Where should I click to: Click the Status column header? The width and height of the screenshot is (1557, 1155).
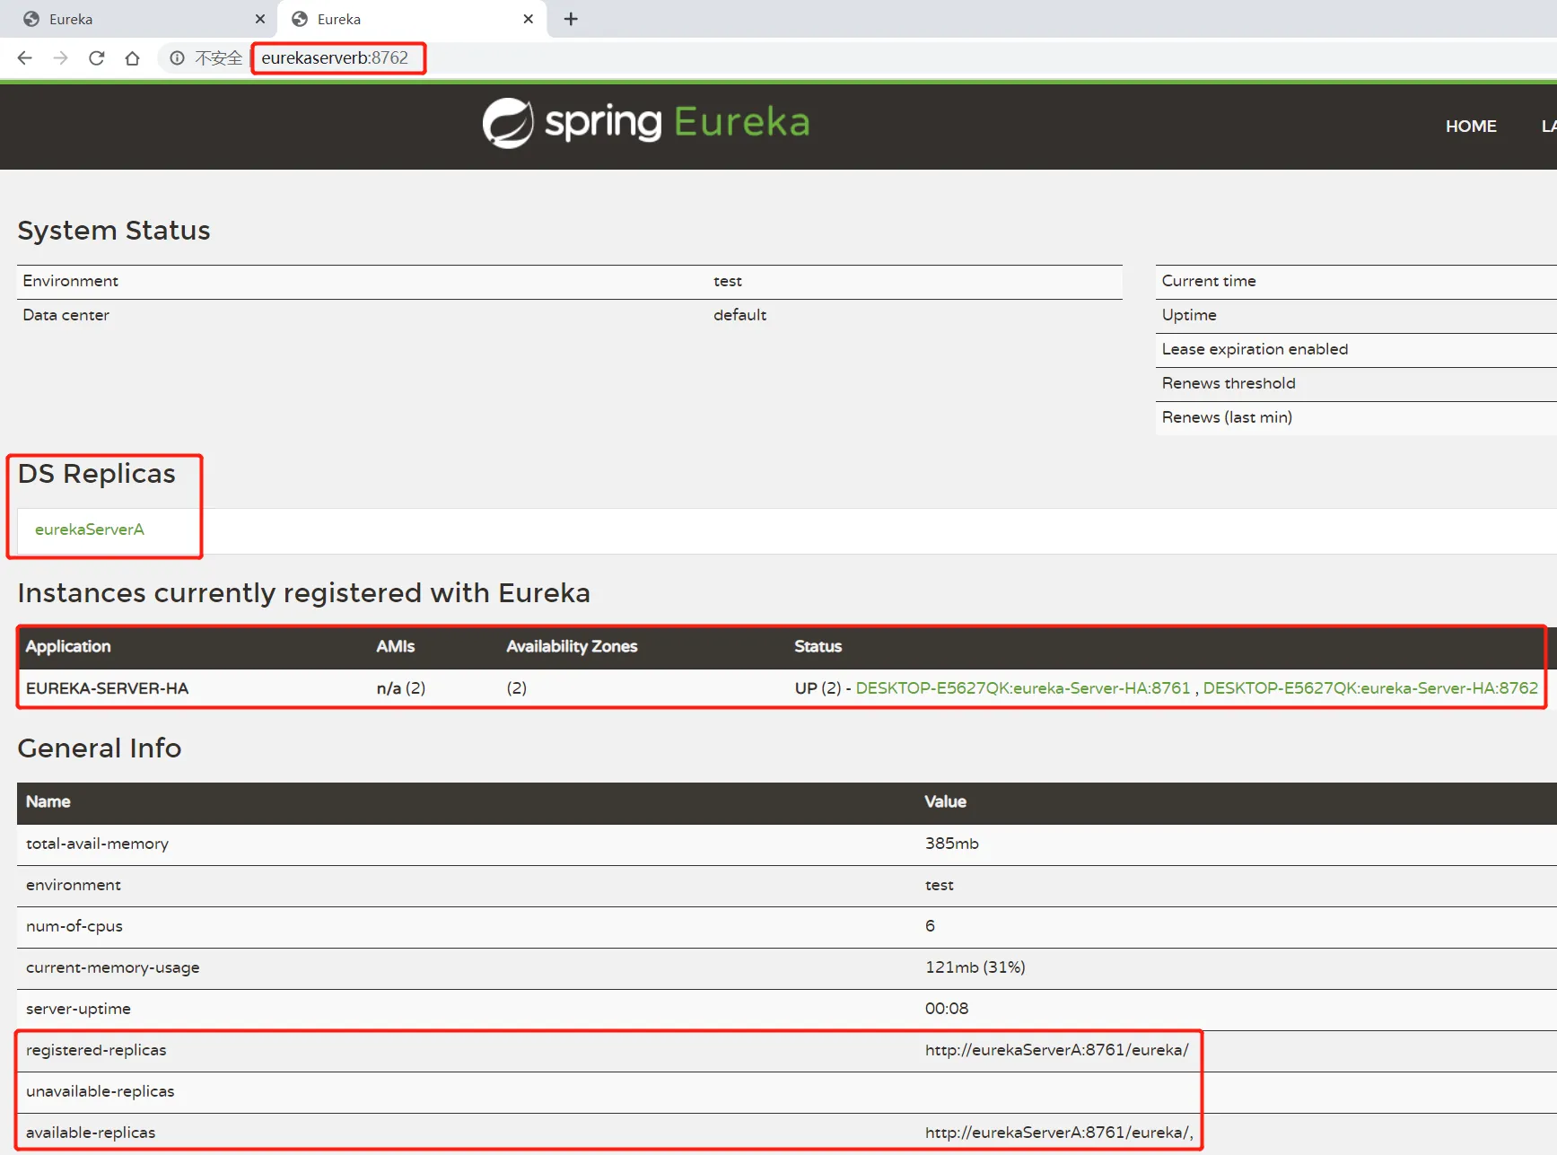click(x=818, y=646)
